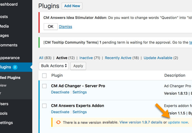Show Update Available plugins

pos(158,58)
